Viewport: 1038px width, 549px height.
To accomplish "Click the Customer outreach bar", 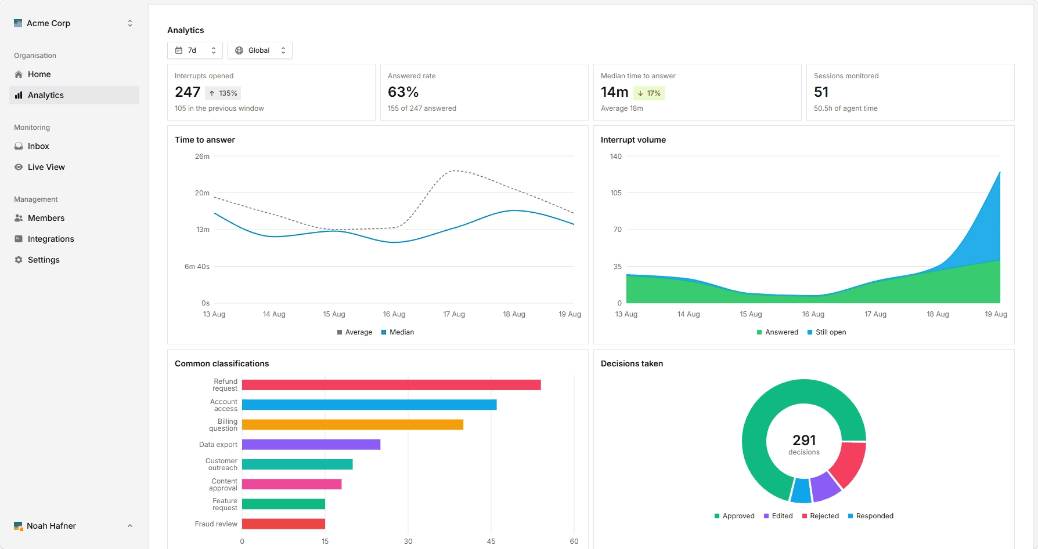I will point(297,464).
